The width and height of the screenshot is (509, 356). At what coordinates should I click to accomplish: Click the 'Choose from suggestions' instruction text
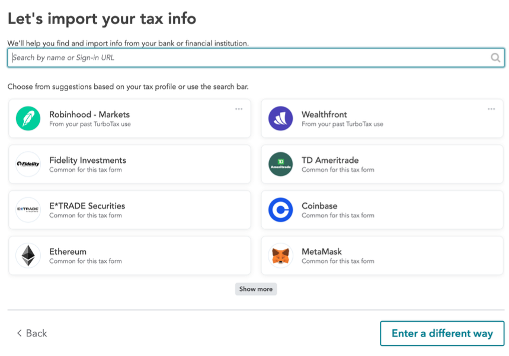(128, 86)
